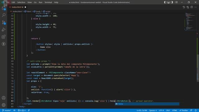Image resolution: width=199 pixels, height=112 pixels.
Task: Open the Explorer view in activity bar
Action: tap(3, 8)
